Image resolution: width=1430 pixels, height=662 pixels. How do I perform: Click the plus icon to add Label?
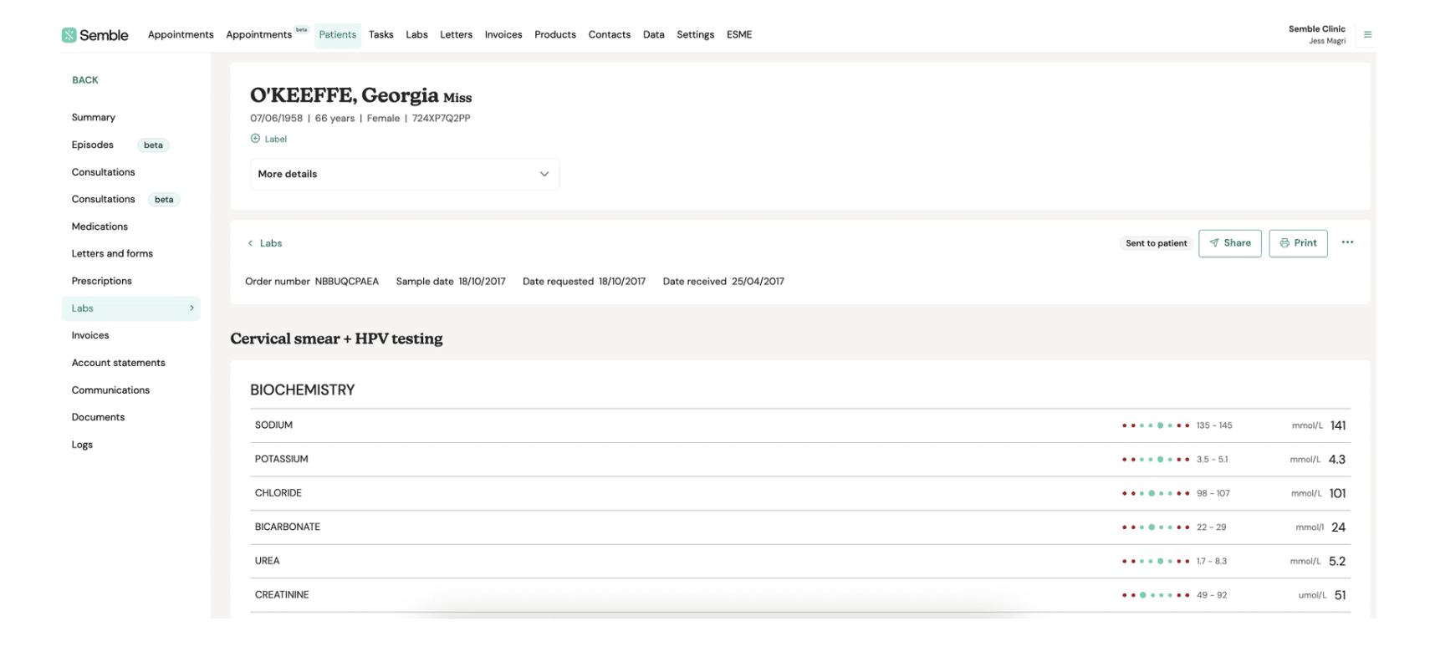(255, 139)
